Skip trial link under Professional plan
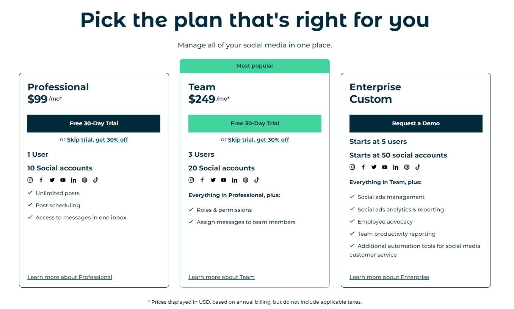 click(x=97, y=140)
